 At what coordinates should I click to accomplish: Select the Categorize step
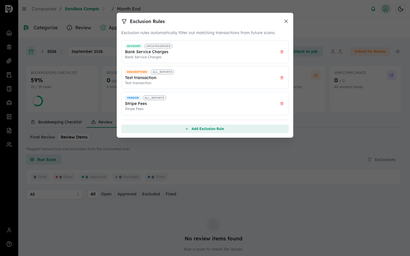click(x=40, y=28)
